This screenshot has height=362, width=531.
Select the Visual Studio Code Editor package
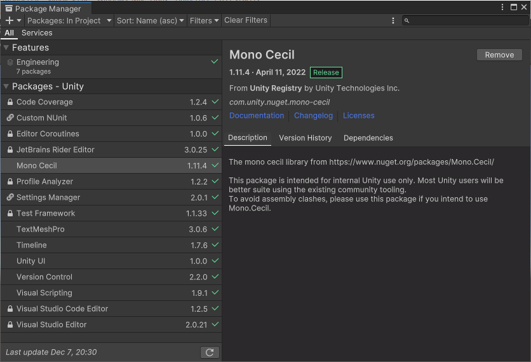111,309
